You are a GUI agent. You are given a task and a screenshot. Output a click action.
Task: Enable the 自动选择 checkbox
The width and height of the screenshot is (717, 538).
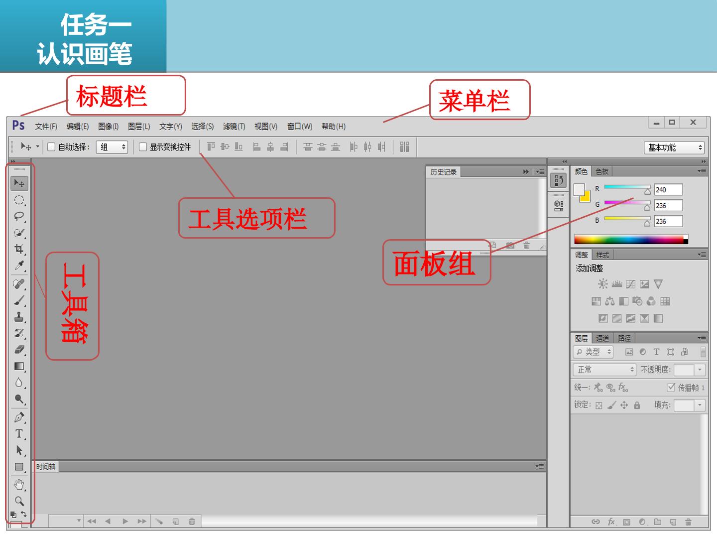tap(51, 147)
